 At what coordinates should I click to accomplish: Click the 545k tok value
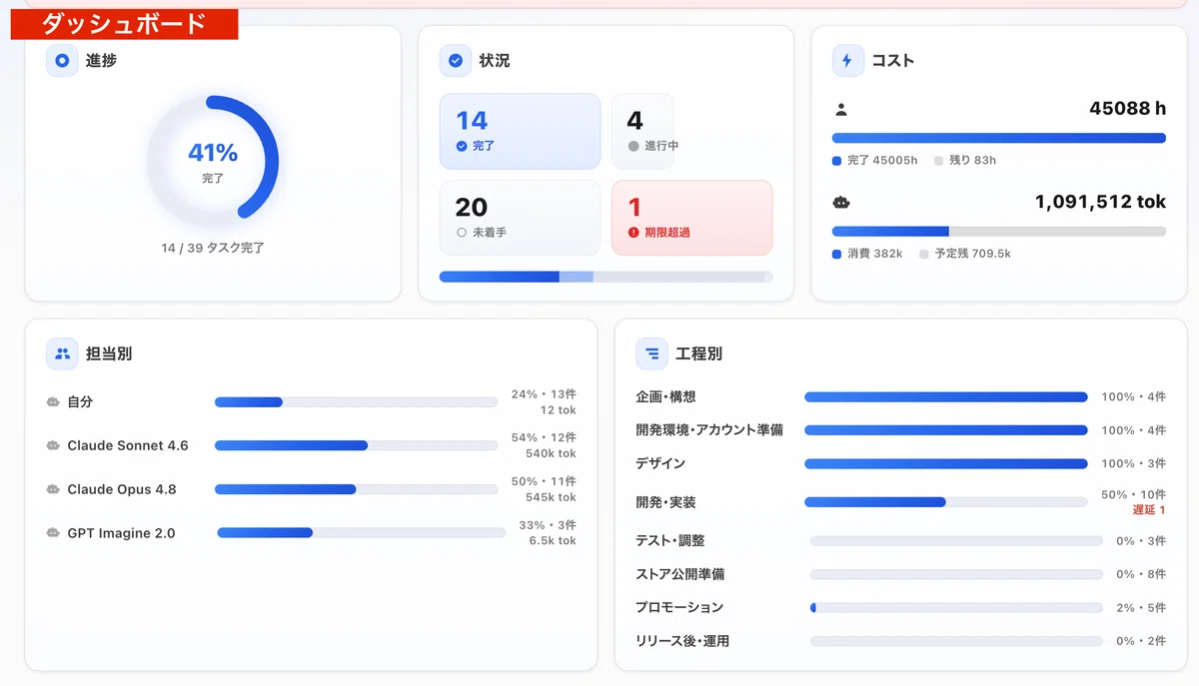click(x=551, y=498)
